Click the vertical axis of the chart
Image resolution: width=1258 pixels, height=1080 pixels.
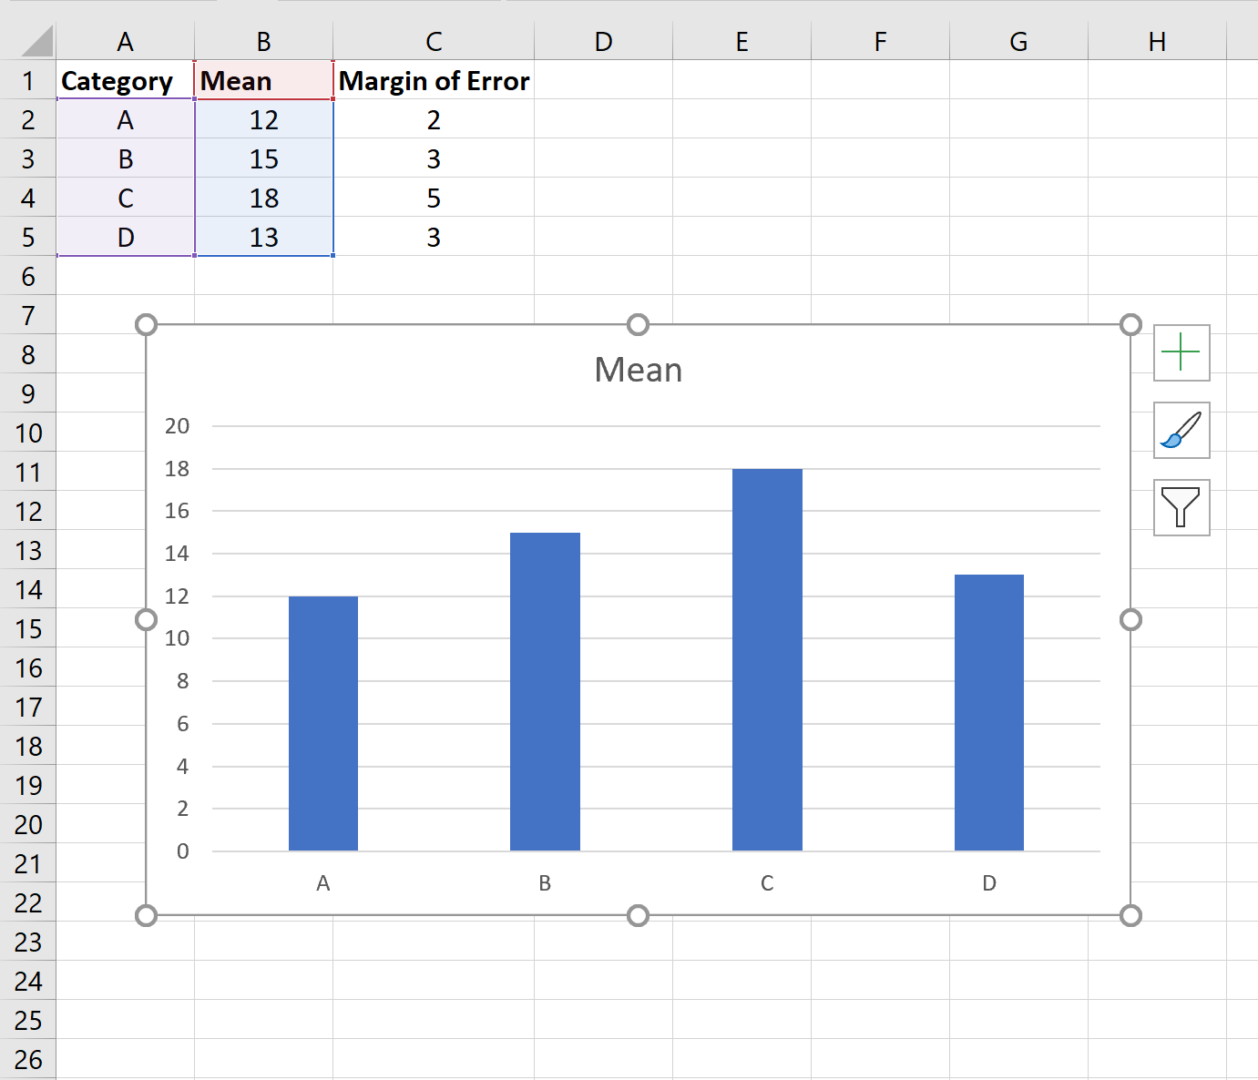pos(181,637)
